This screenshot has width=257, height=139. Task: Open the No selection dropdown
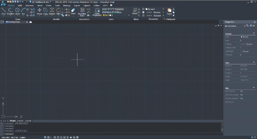245,26
